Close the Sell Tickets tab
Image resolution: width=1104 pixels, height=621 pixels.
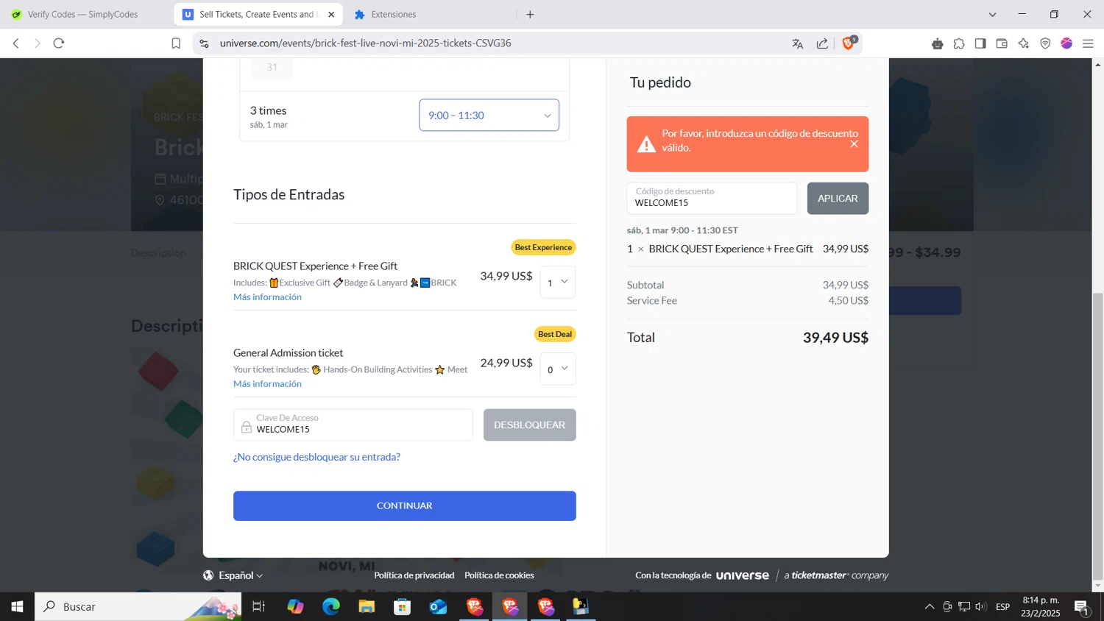tap(331, 14)
